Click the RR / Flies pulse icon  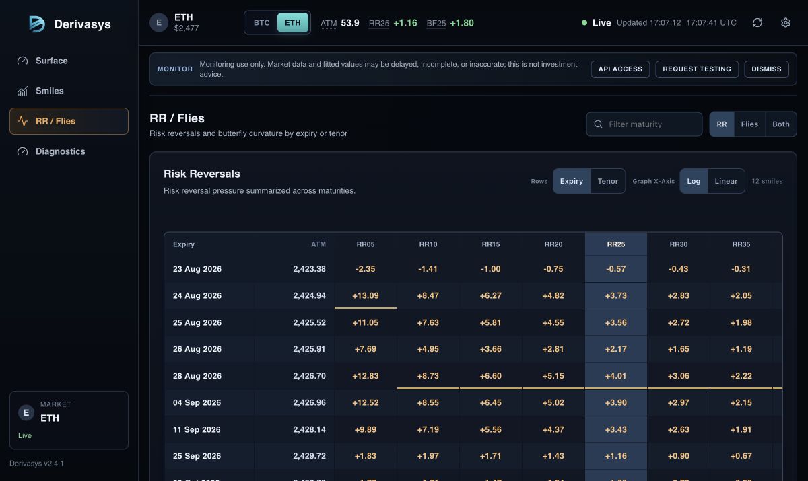pos(23,121)
